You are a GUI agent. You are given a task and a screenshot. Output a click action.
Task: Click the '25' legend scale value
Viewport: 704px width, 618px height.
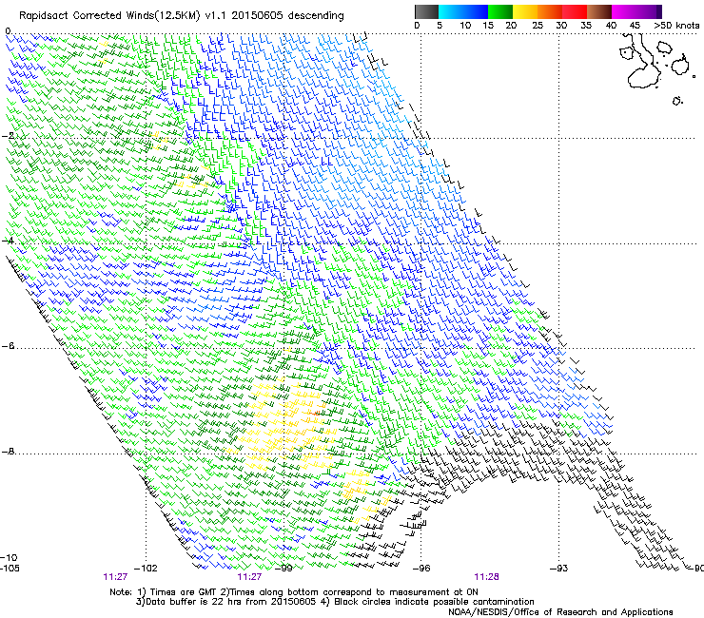(538, 25)
